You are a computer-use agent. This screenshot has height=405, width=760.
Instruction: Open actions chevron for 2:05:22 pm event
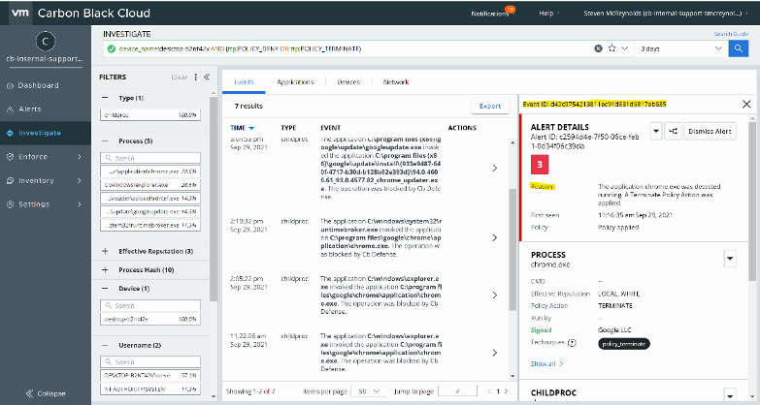[x=494, y=296]
